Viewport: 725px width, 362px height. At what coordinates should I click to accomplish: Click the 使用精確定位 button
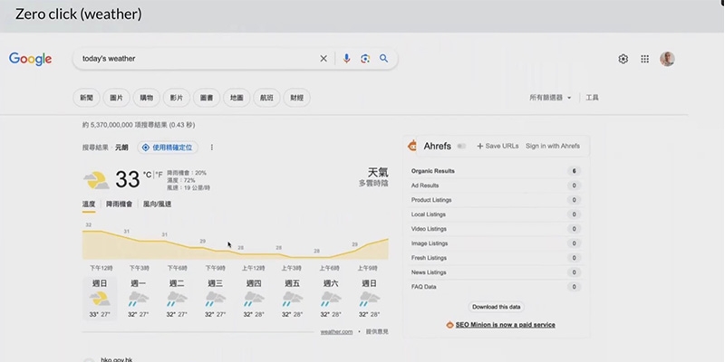168,148
